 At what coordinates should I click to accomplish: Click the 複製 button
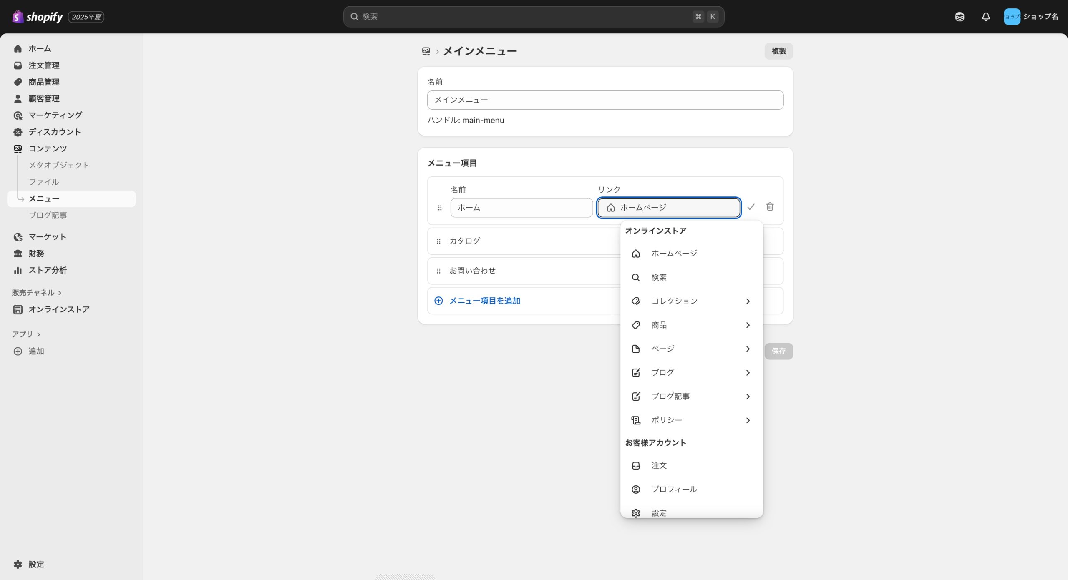click(778, 51)
